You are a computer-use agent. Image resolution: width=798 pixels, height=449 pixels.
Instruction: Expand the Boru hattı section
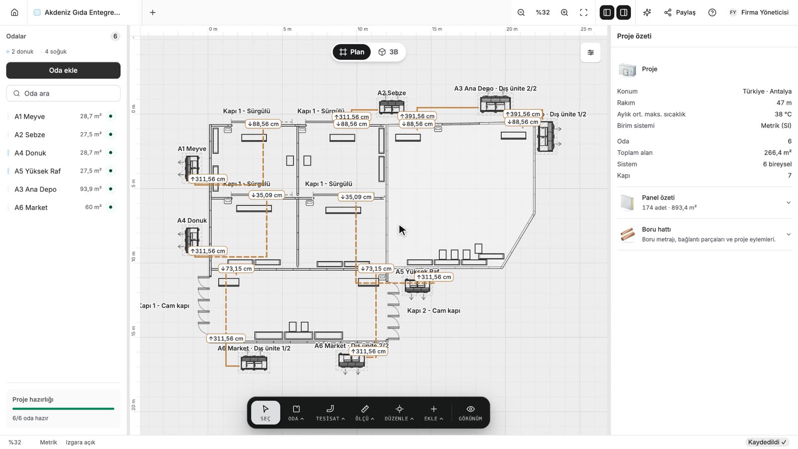coord(704,234)
